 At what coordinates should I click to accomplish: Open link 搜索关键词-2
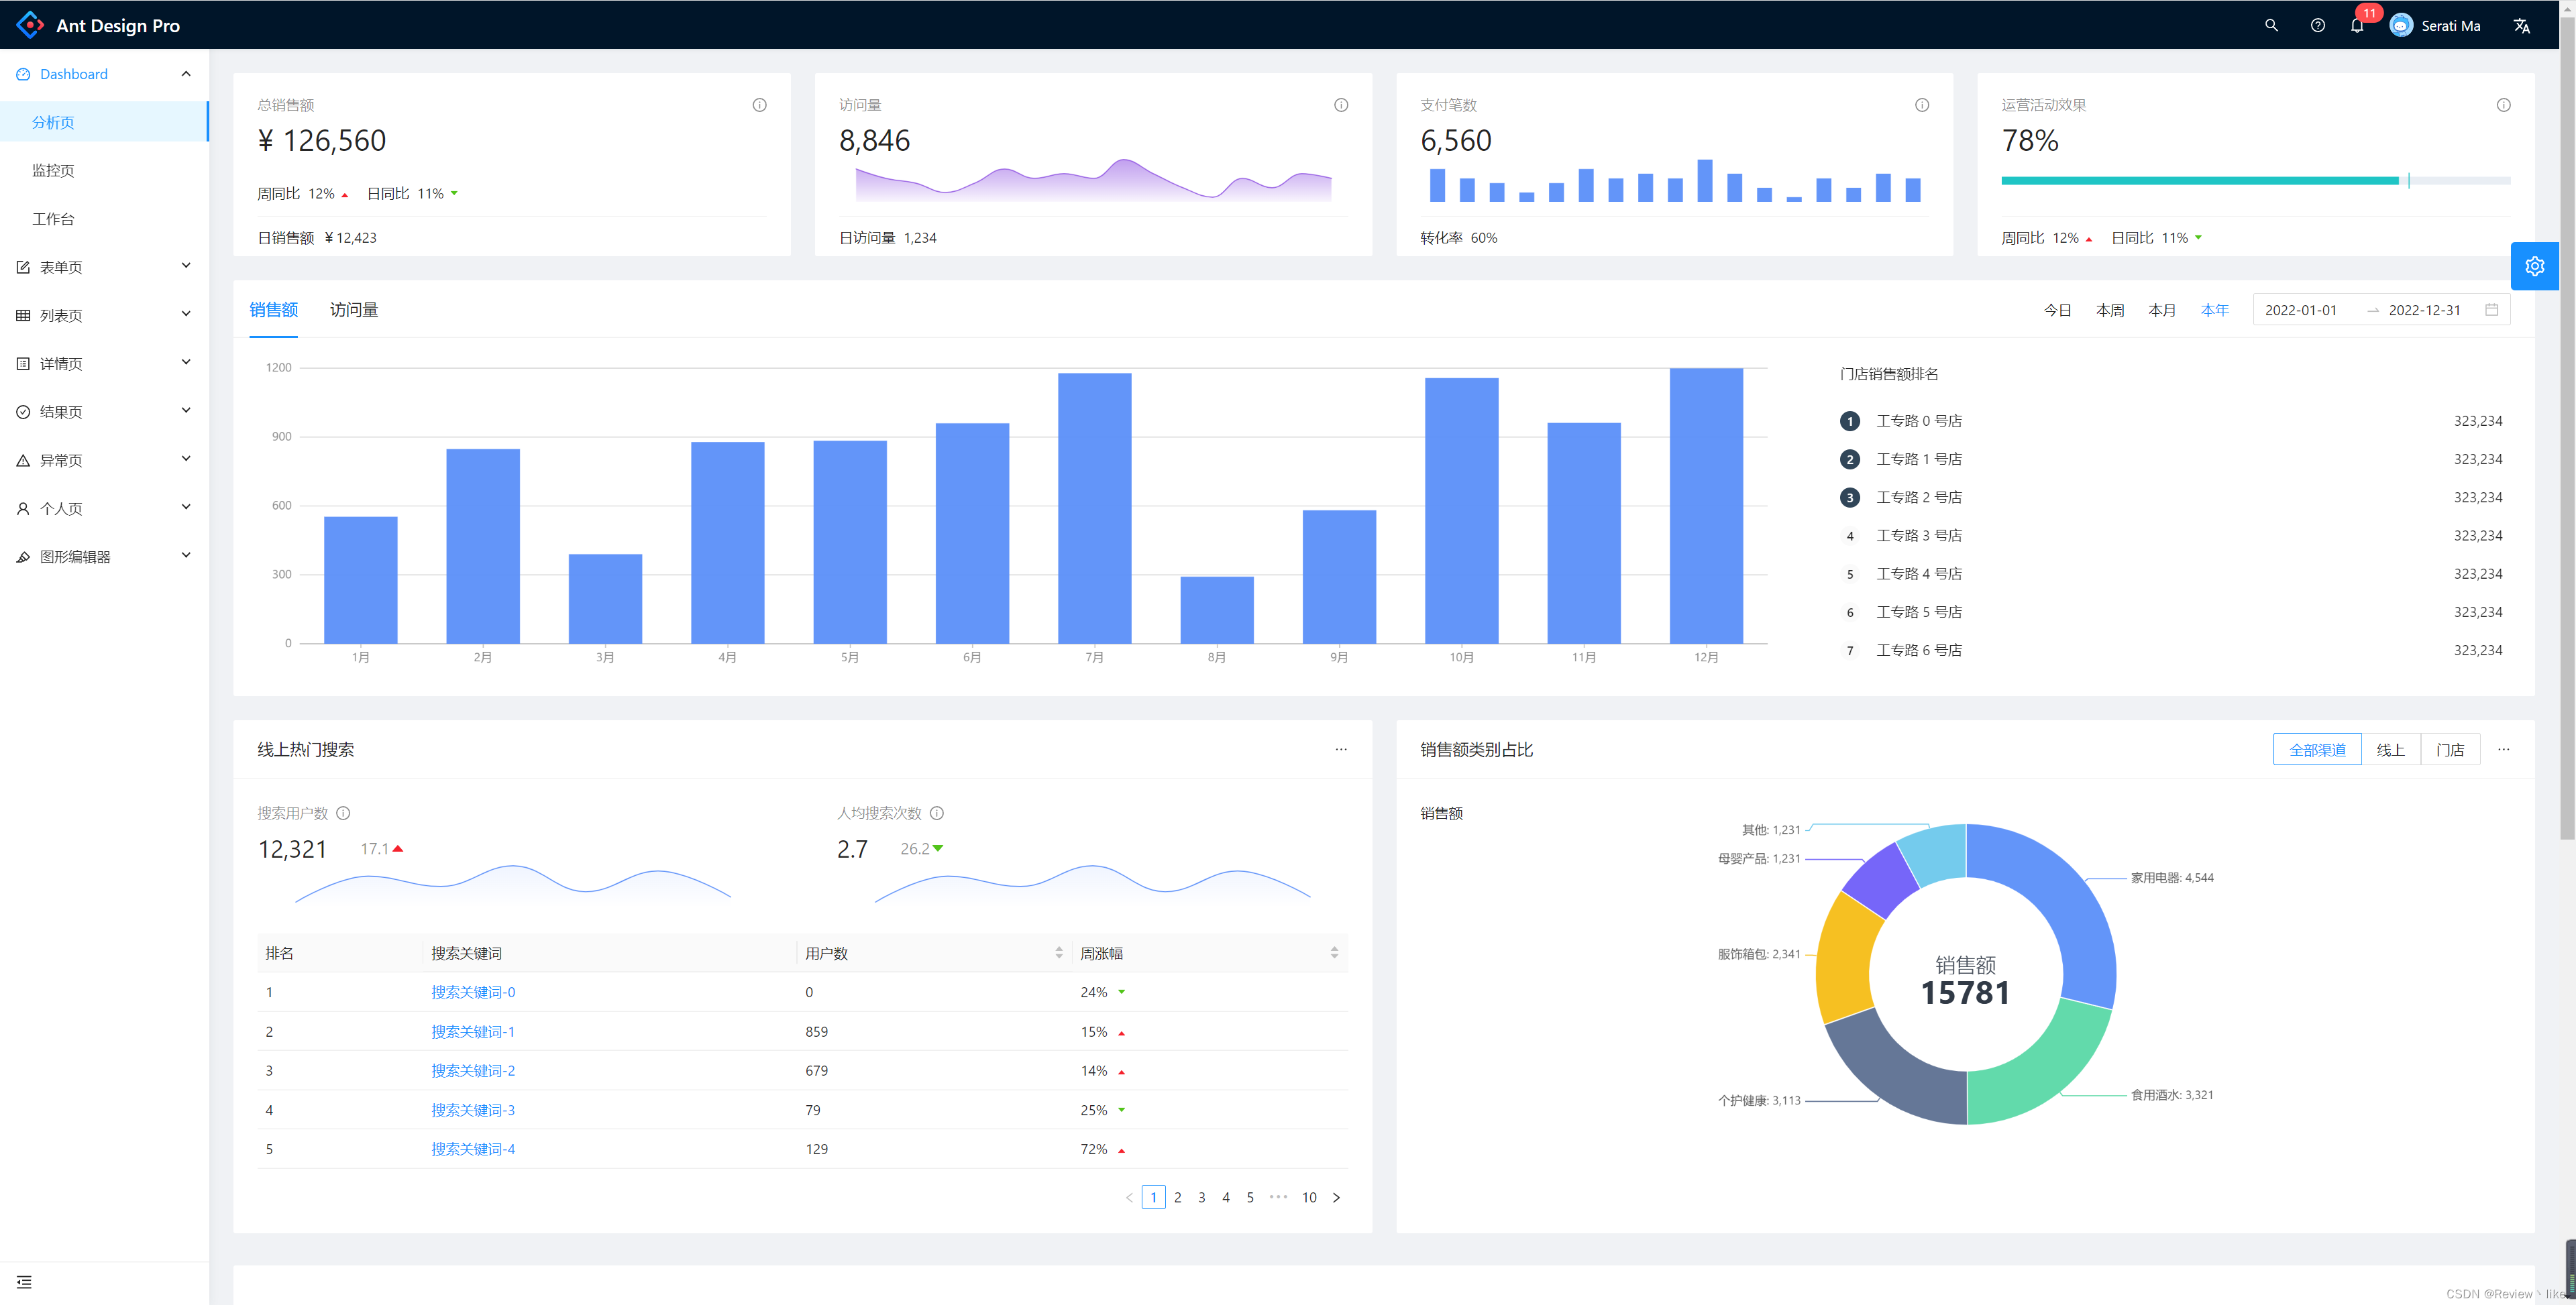(x=473, y=1070)
